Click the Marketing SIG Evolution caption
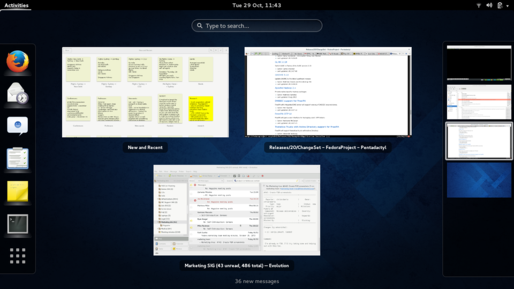514x289 pixels. (237, 266)
